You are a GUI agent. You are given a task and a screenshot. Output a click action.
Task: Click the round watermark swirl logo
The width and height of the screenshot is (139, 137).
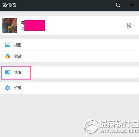91,126
